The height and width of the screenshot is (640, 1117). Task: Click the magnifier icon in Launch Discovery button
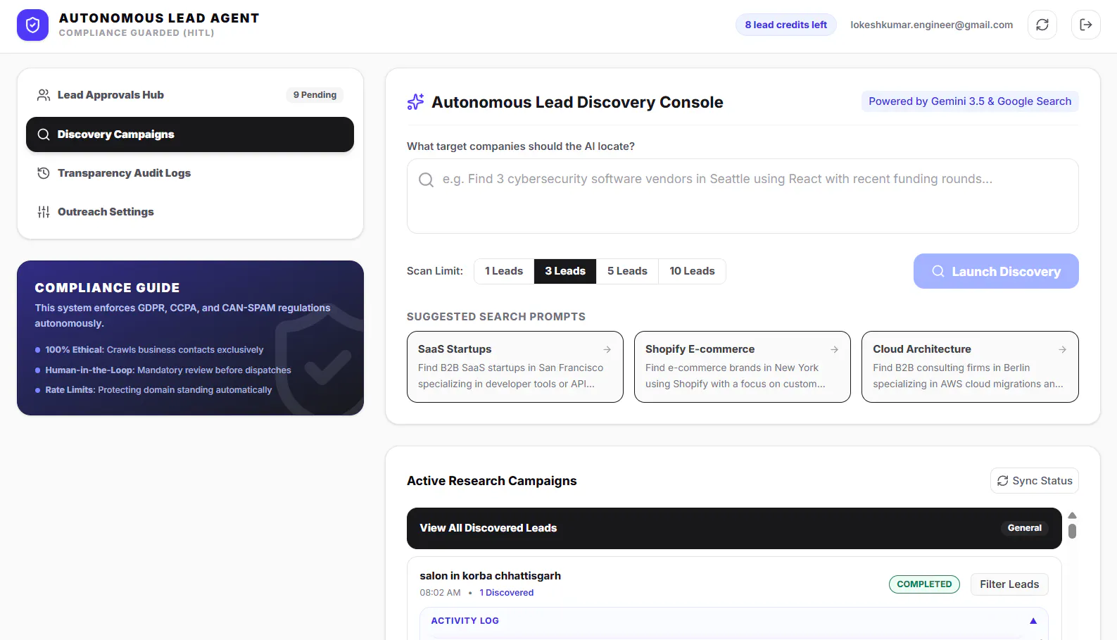[x=938, y=271]
